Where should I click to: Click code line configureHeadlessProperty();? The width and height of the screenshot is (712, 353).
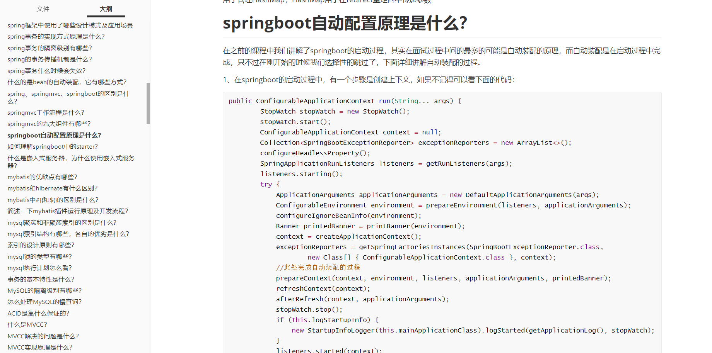[x=315, y=153]
